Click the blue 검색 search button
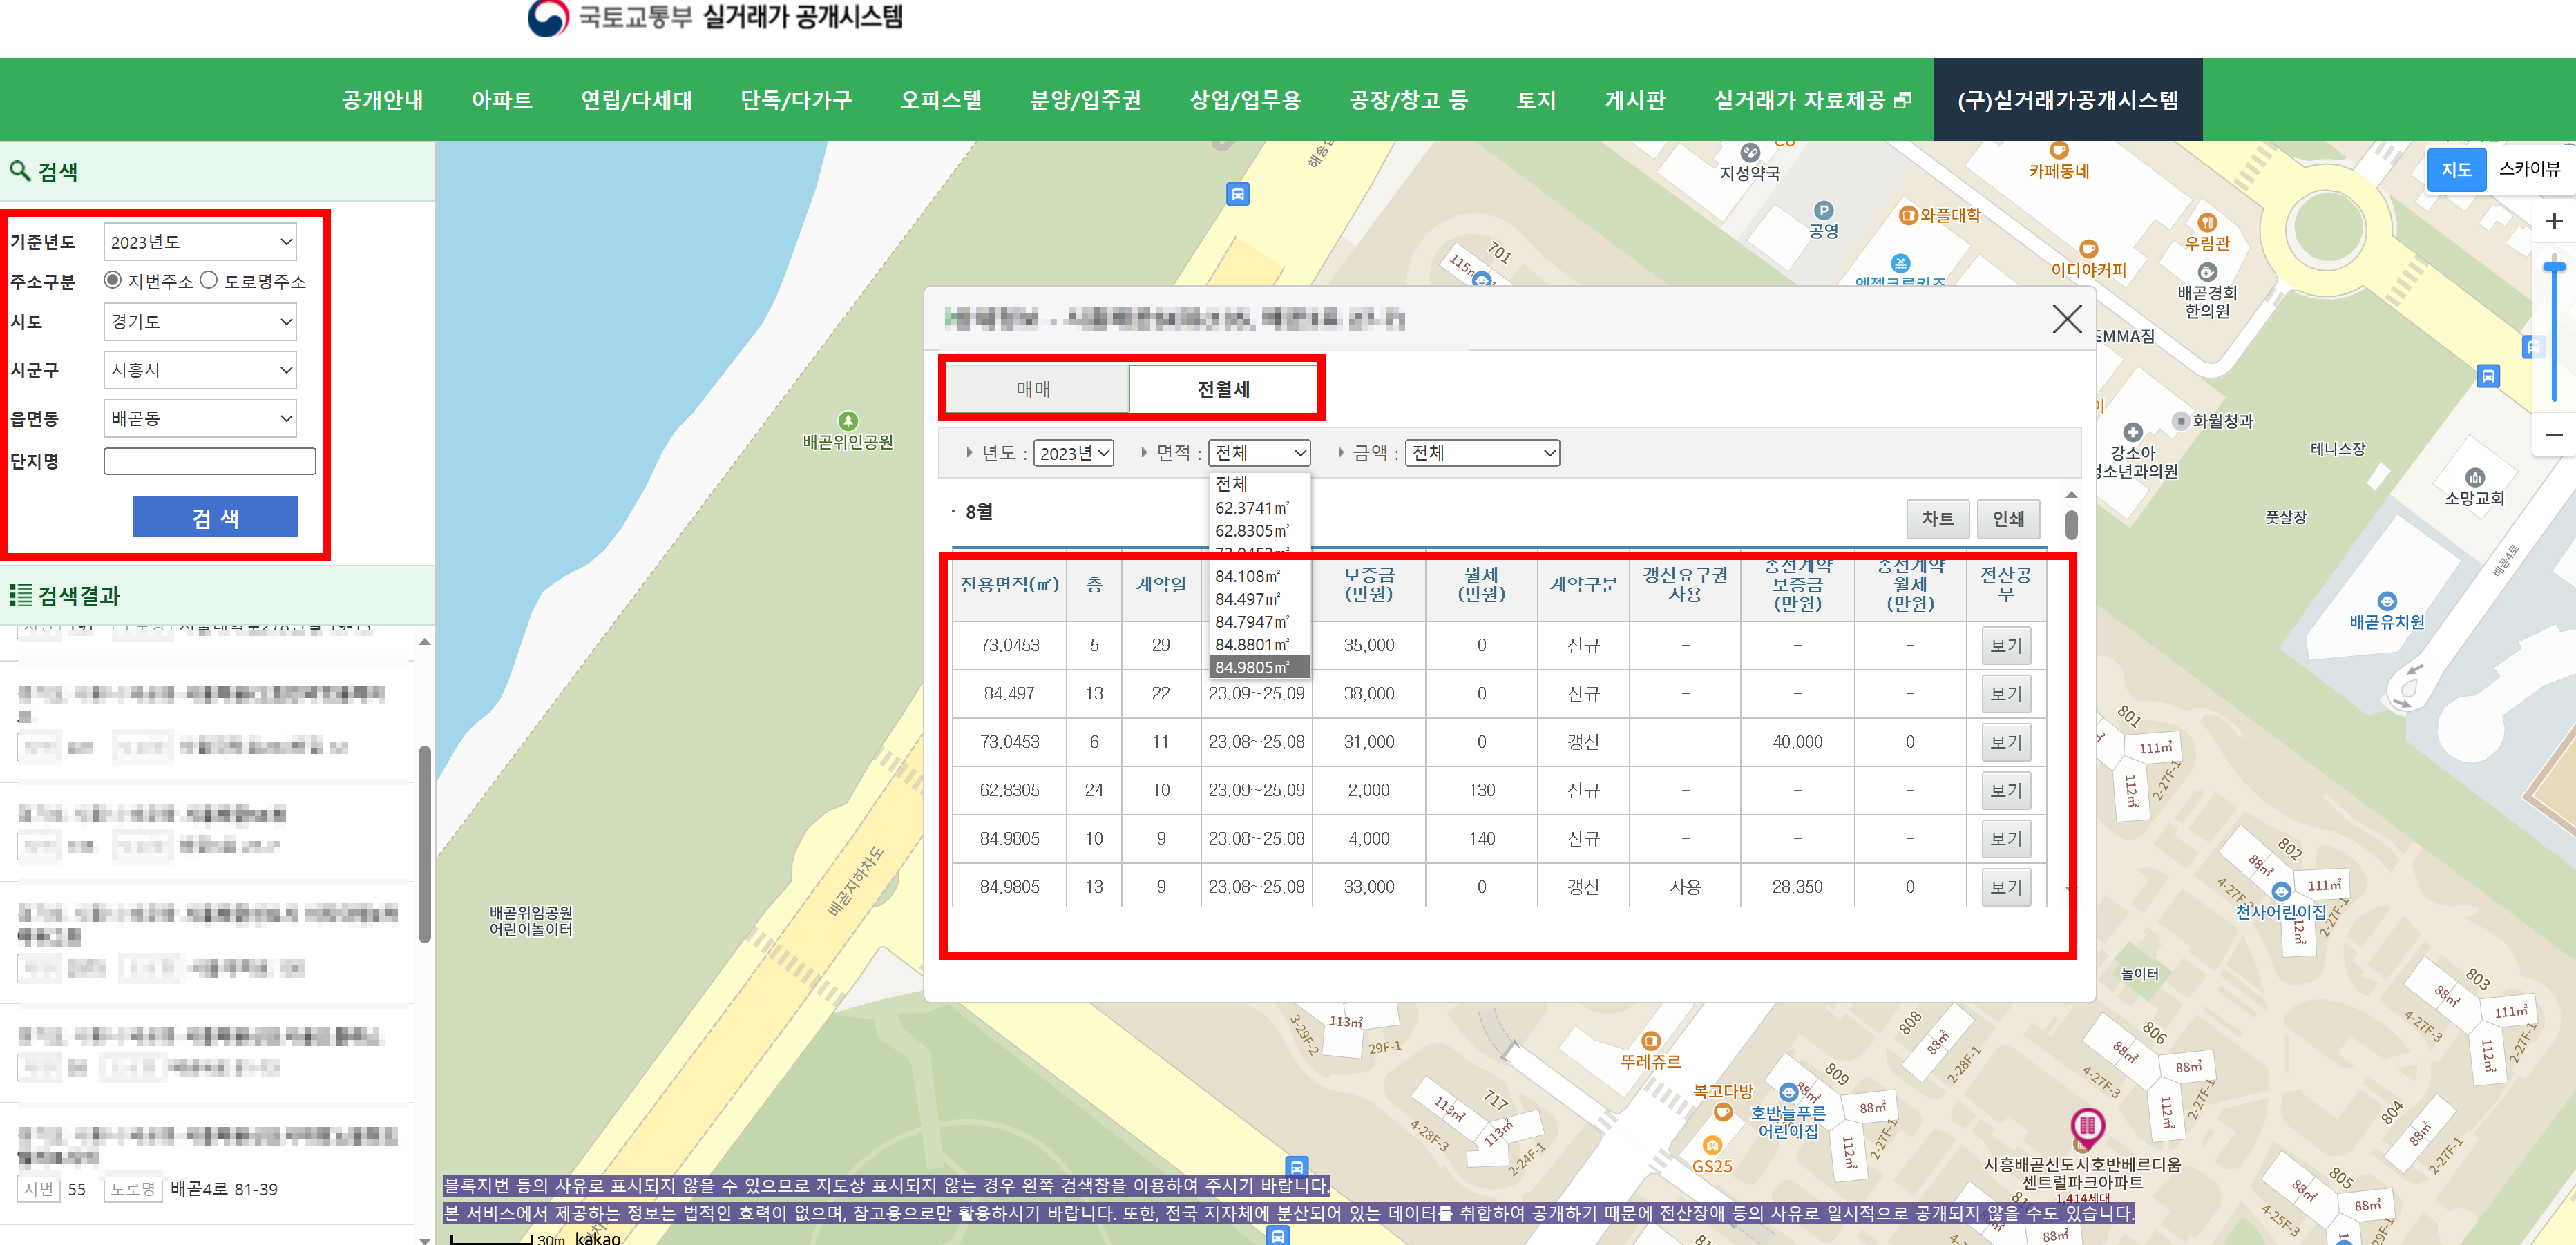 215,518
